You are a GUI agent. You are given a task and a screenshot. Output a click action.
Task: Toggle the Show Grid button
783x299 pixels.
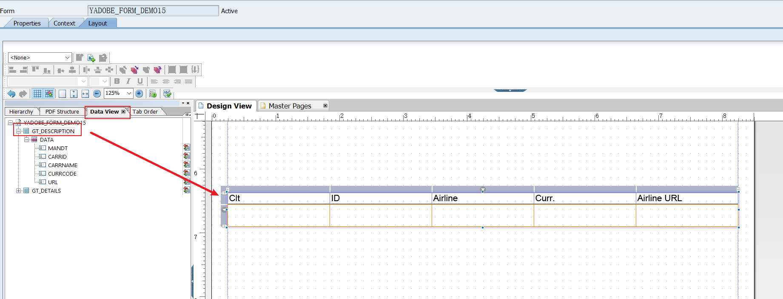point(37,94)
